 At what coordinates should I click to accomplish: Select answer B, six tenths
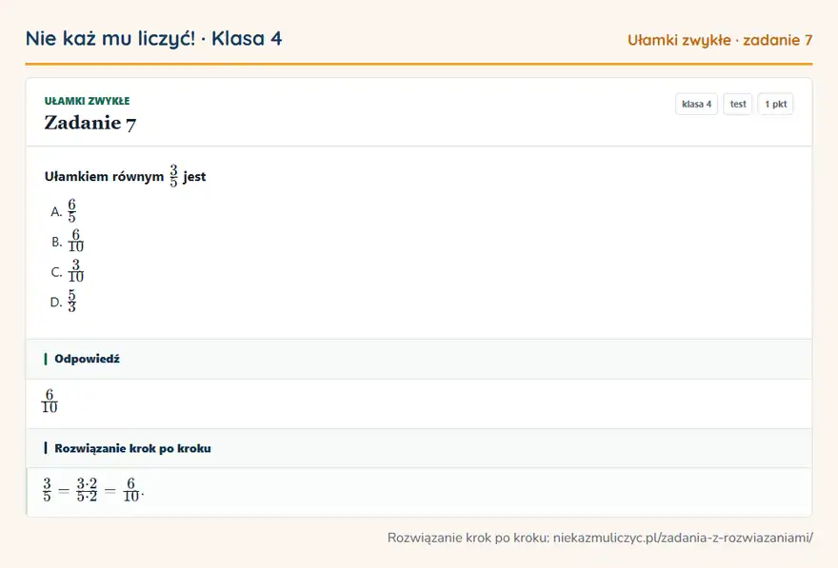coord(68,242)
